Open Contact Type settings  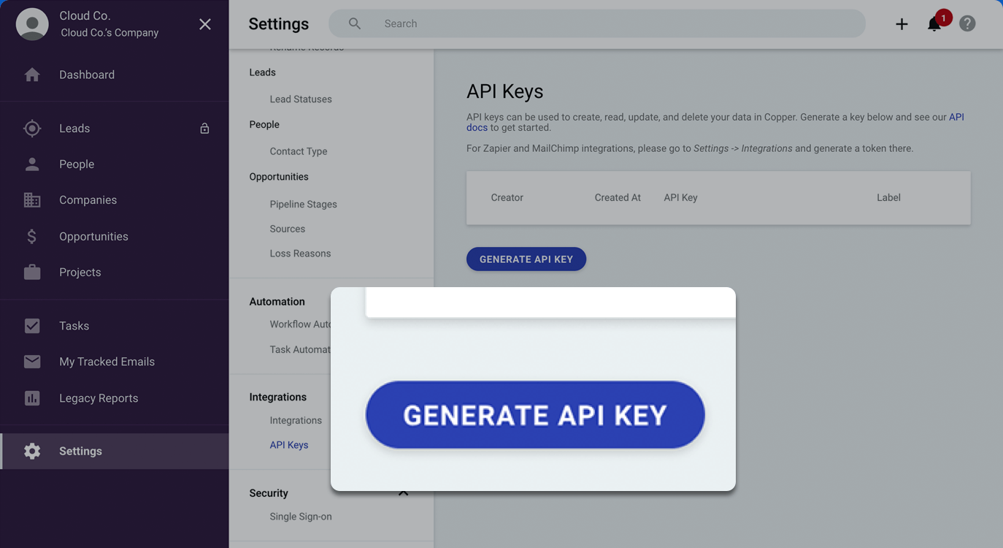[299, 151]
